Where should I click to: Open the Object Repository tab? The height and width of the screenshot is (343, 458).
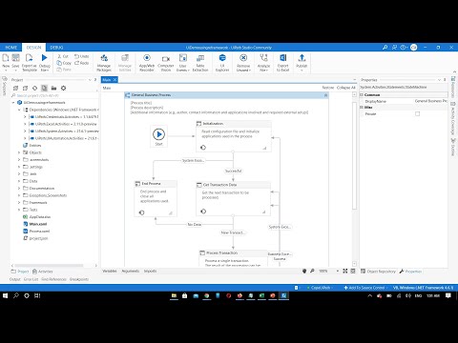pos(378,272)
